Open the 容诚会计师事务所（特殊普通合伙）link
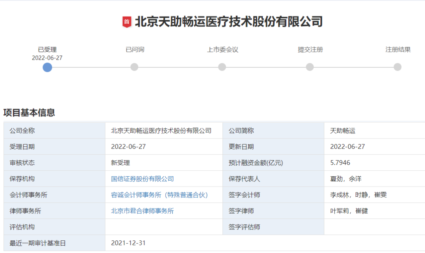The width and height of the screenshot is (425, 253). (x=159, y=195)
